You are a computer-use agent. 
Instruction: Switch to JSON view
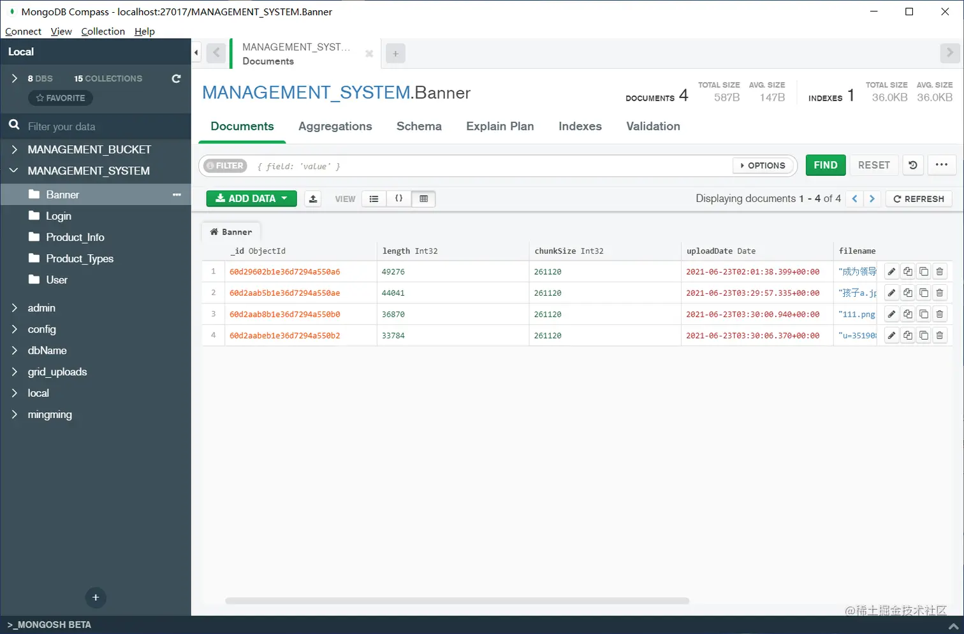(x=398, y=199)
